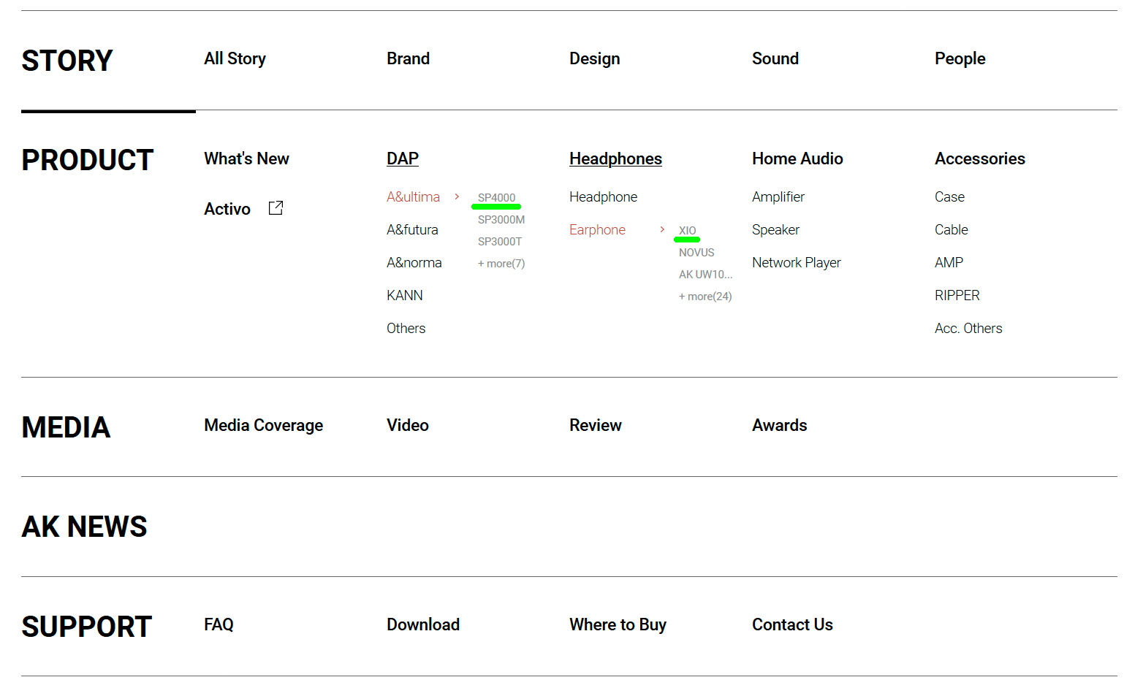
Task: Select Acc. Others under Accessories
Action: tap(968, 328)
